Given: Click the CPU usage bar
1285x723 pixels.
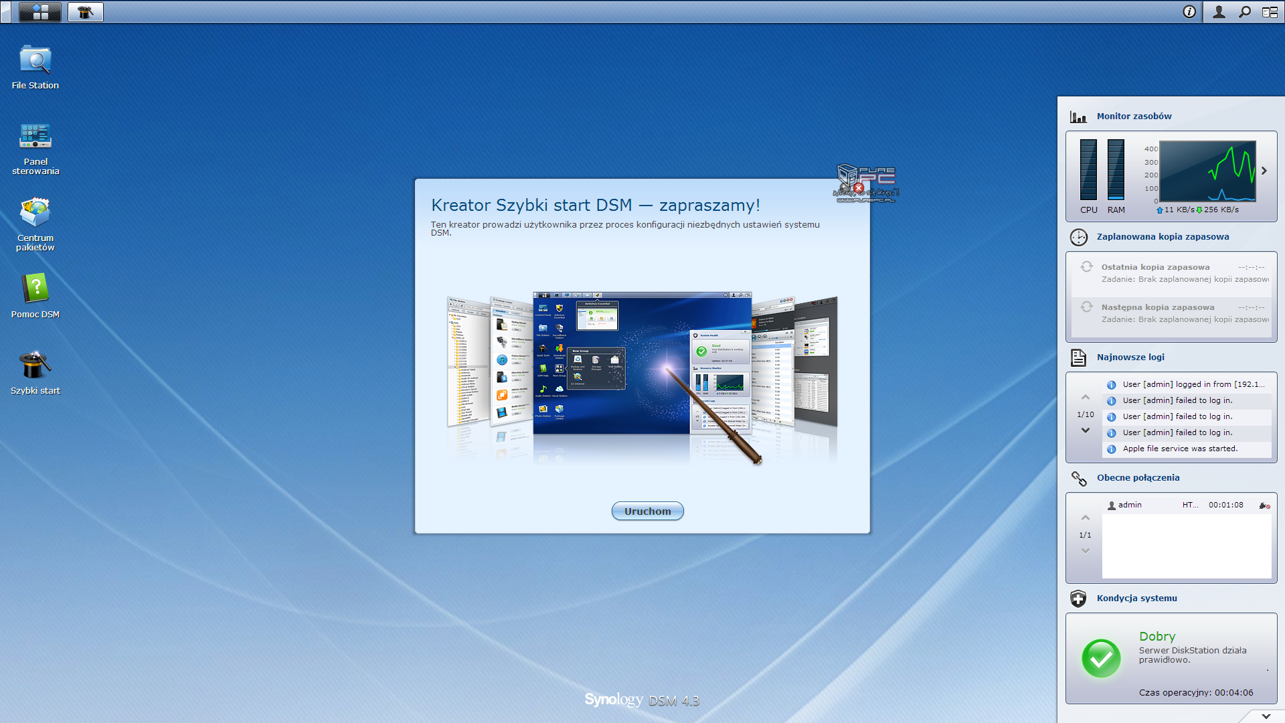Looking at the screenshot, I should pos(1088,169).
